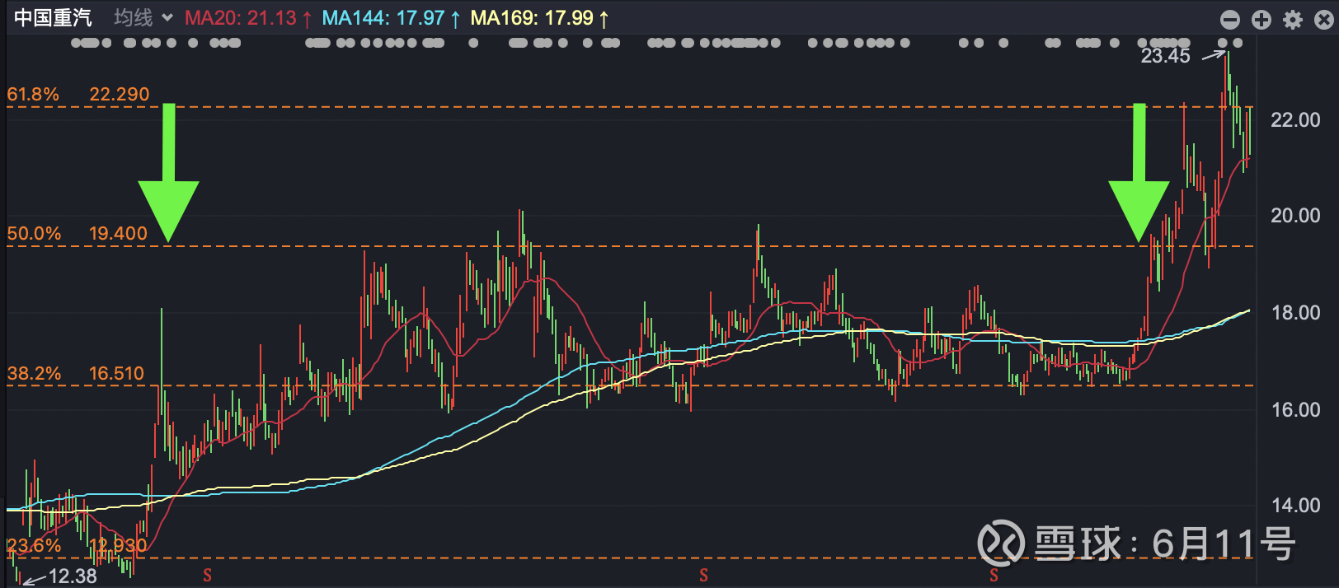Click the 18.00 price axis label
Viewport: 1339px width, 588px height.
point(1295,313)
